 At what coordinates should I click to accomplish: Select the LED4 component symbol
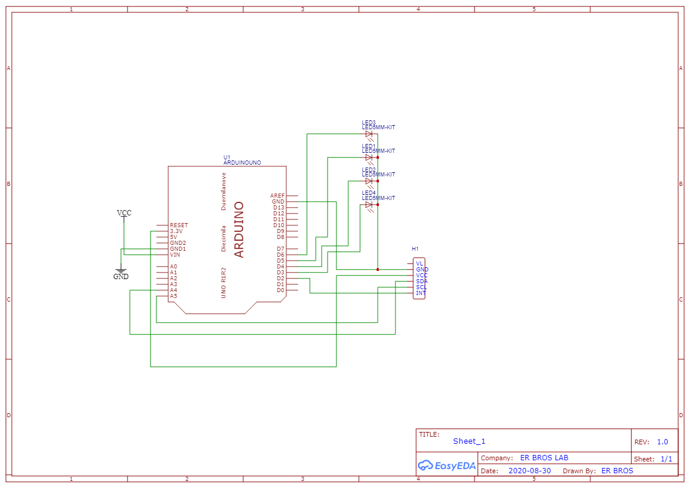(x=369, y=205)
